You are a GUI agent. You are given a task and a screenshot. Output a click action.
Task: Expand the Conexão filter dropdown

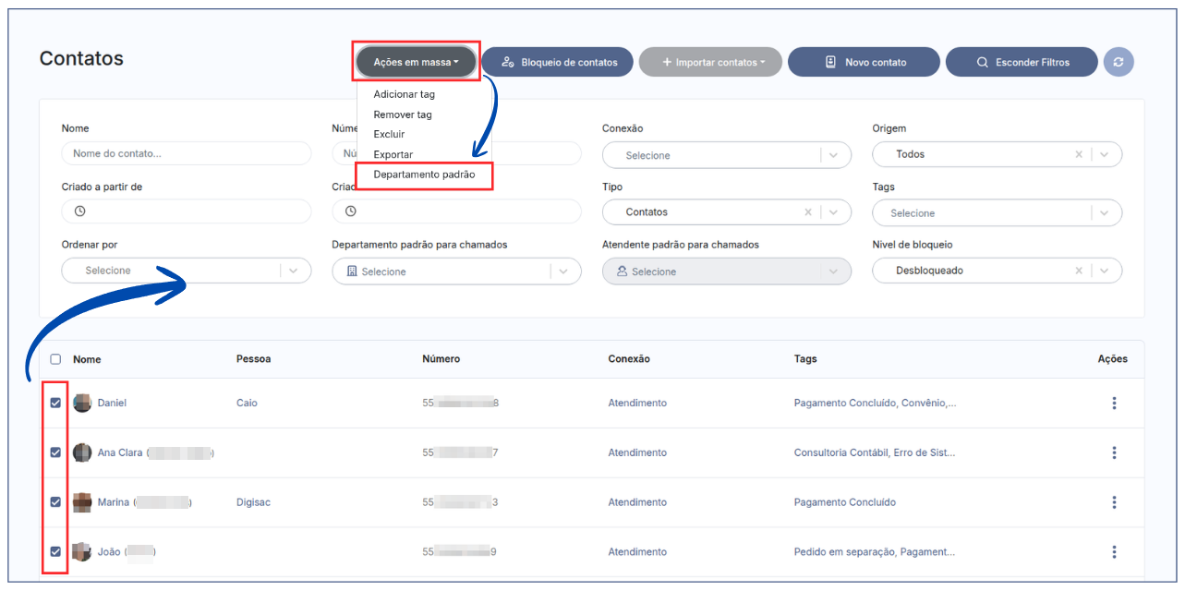(x=833, y=155)
